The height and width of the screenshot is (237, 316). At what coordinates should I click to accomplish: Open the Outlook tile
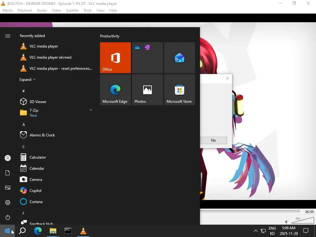[x=179, y=58]
